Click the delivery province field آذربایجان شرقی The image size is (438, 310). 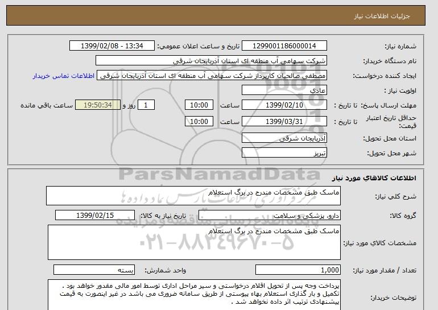pos(284,138)
